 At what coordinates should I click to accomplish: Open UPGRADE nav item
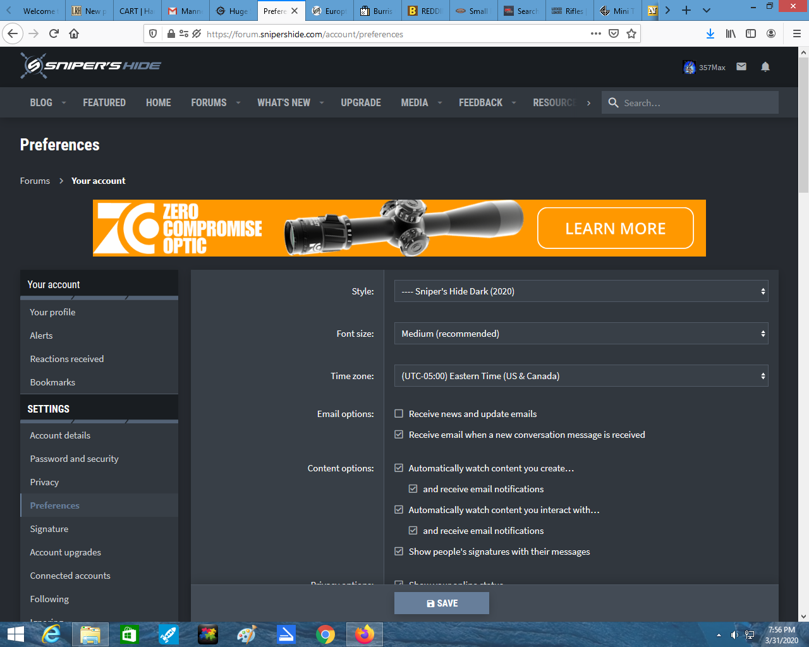pos(361,102)
